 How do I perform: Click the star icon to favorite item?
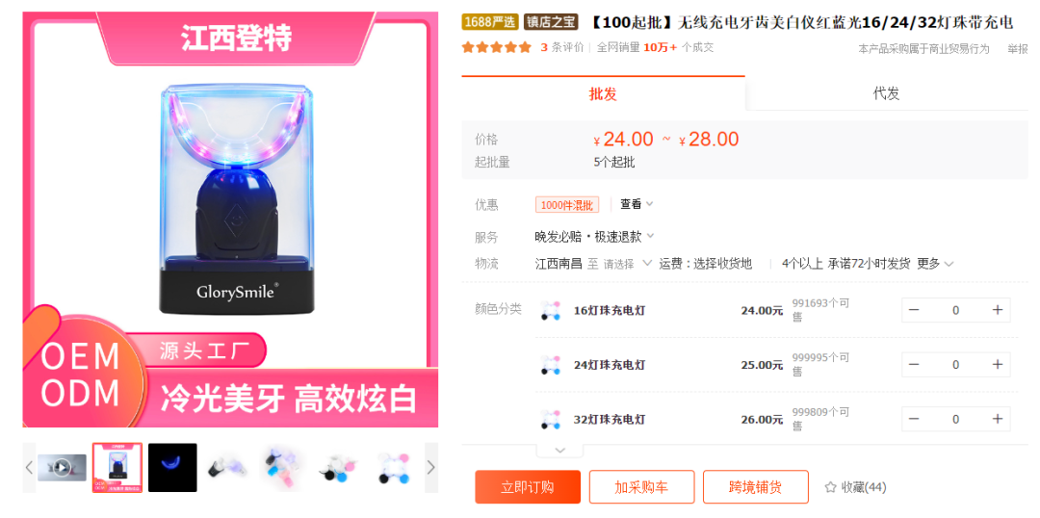point(830,487)
